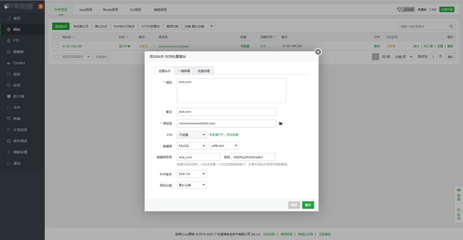
Task: Open the FTP sidebar icon
Action: pos(8,41)
